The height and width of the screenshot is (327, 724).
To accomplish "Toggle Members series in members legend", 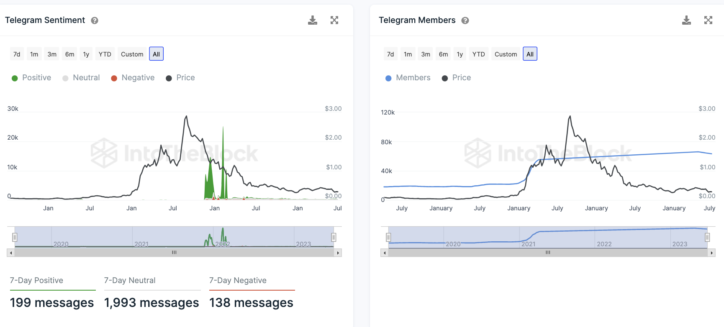I will click(408, 78).
